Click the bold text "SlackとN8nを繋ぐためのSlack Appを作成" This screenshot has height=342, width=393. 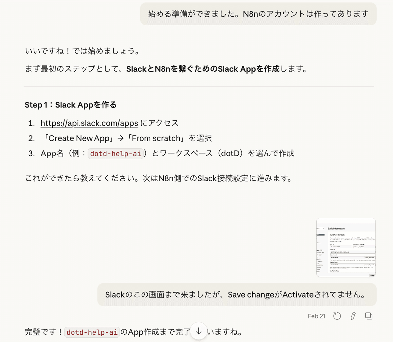(x=203, y=69)
